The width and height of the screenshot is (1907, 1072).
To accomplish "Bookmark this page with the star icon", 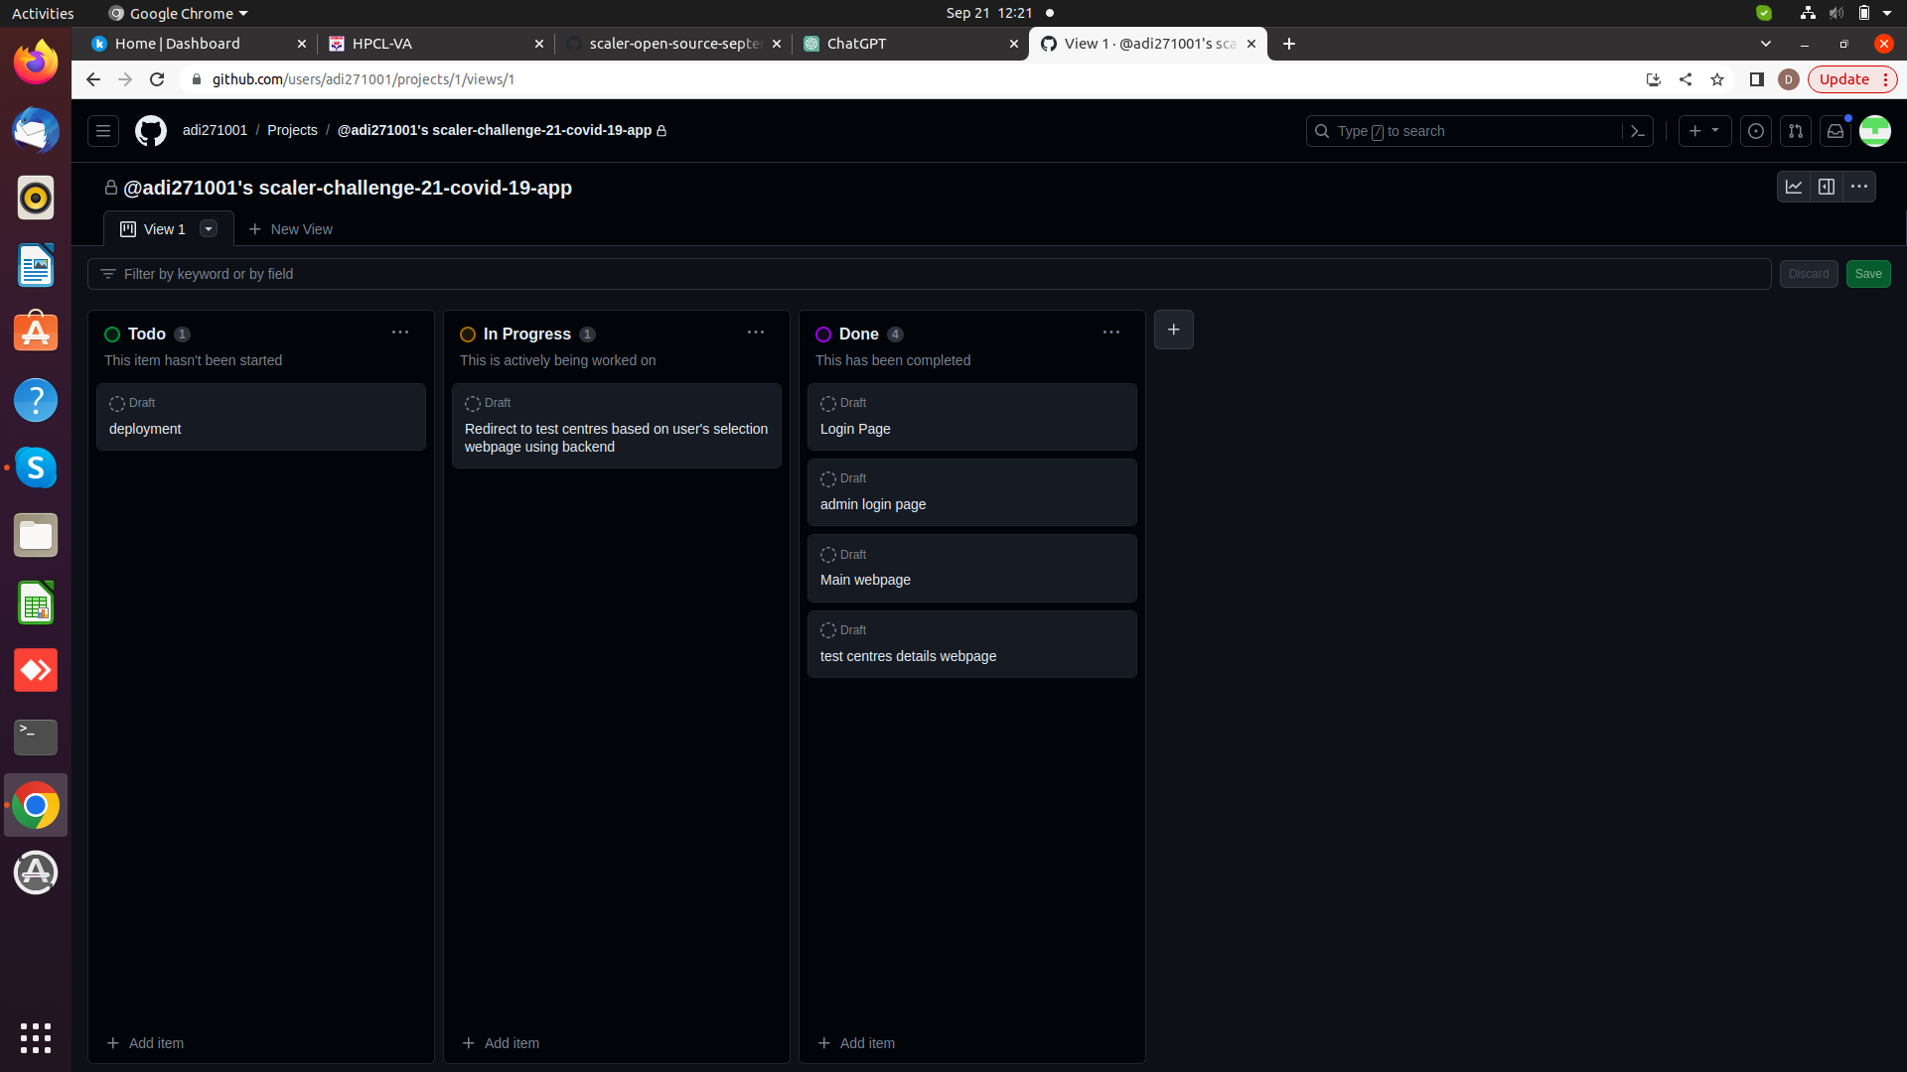I will tap(1717, 79).
